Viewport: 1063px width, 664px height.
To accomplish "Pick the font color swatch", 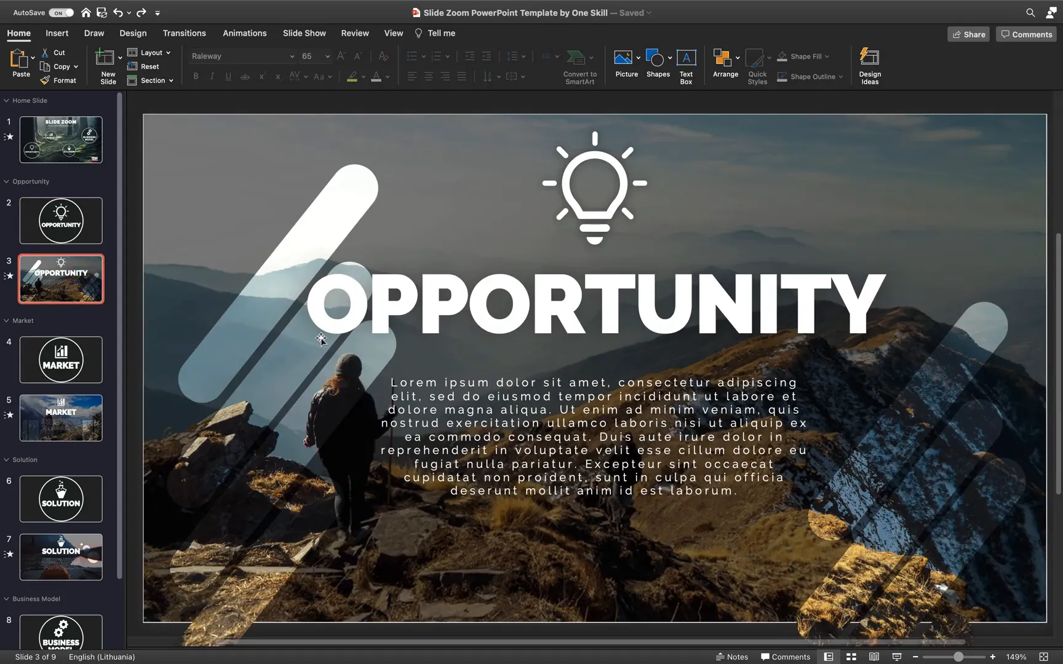I will pos(376,76).
